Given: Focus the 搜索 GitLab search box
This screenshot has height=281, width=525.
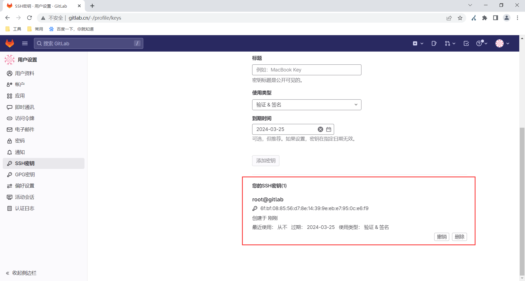Looking at the screenshot, I should click(89, 43).
